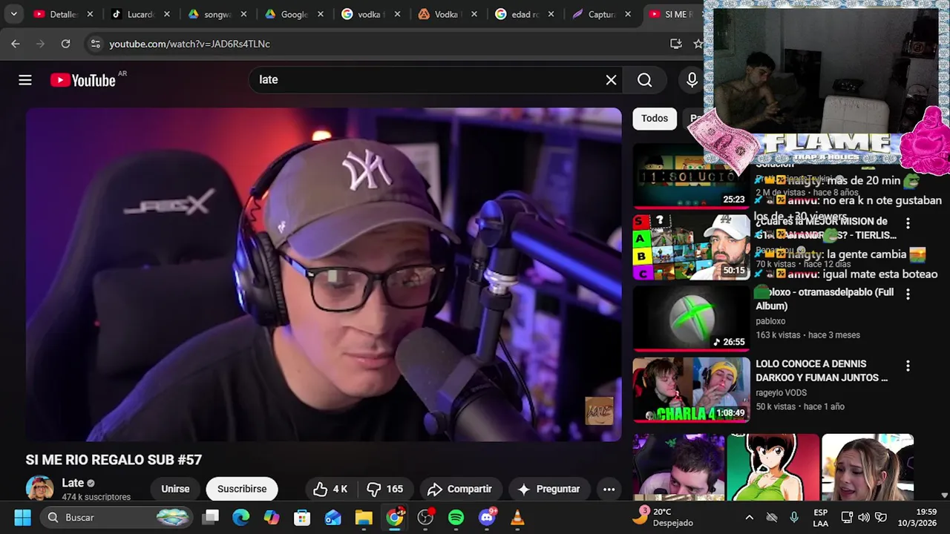Join the channel with Unirse

coord(175,489)
